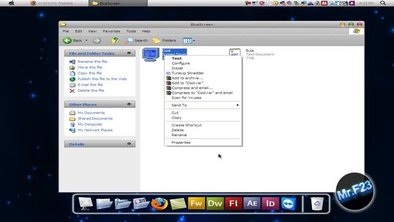The width and height of the screenshot is (394, 222).
Task: Click Move this file link
Action: [x=90, y=67]
